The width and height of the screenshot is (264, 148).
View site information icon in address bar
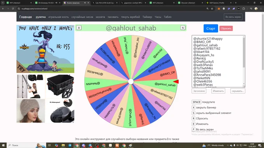click(19, 9)
